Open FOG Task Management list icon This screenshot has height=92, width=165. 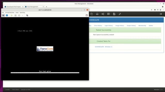pyautogui.click(x=109, y=14)
